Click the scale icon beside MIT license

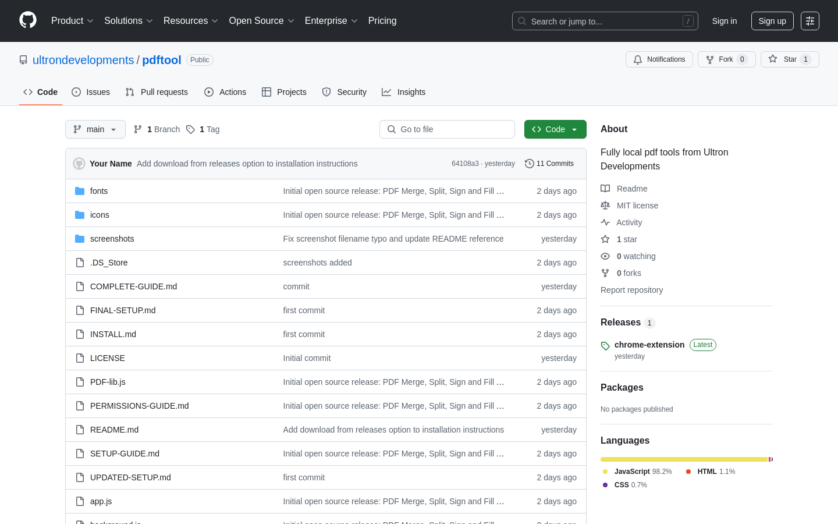tap(605, 206)
